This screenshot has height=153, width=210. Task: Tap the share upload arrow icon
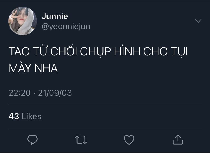coord(178,140)
